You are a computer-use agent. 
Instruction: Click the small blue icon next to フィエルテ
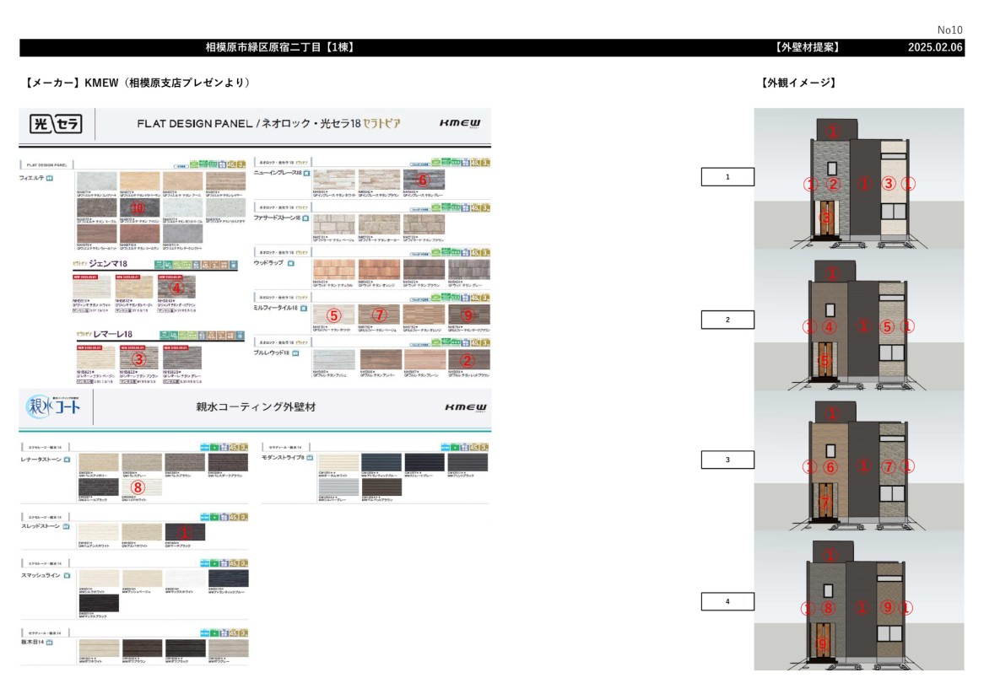click(50, 178)
